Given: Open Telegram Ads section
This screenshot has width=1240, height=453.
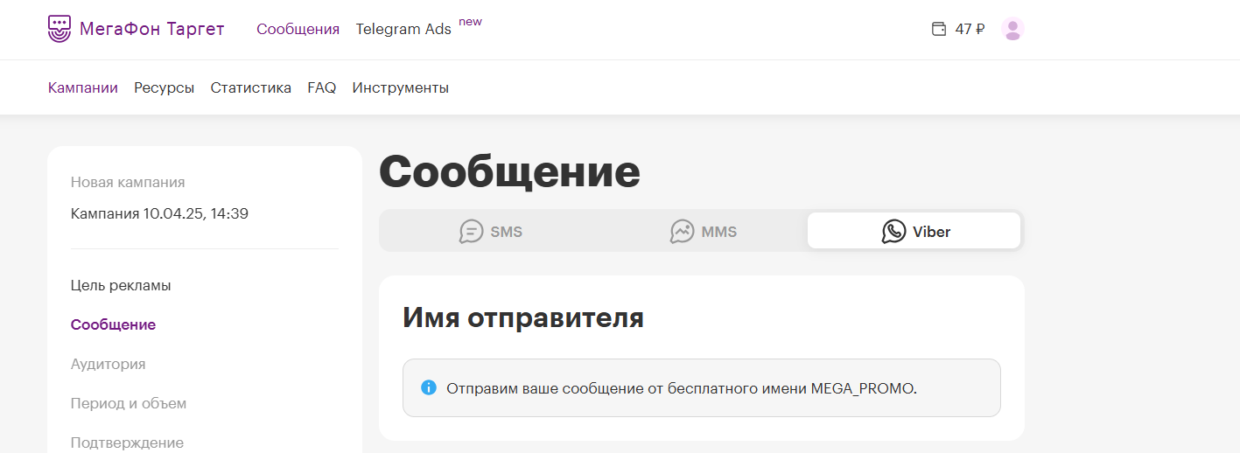Looking at the screenshot, I should tap(403, 29).
